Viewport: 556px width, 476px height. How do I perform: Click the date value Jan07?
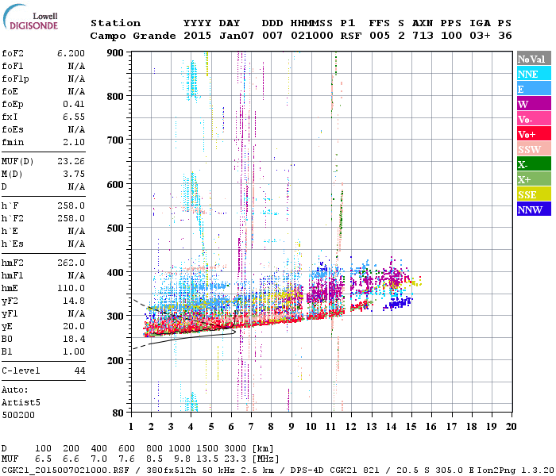[237, 36]
